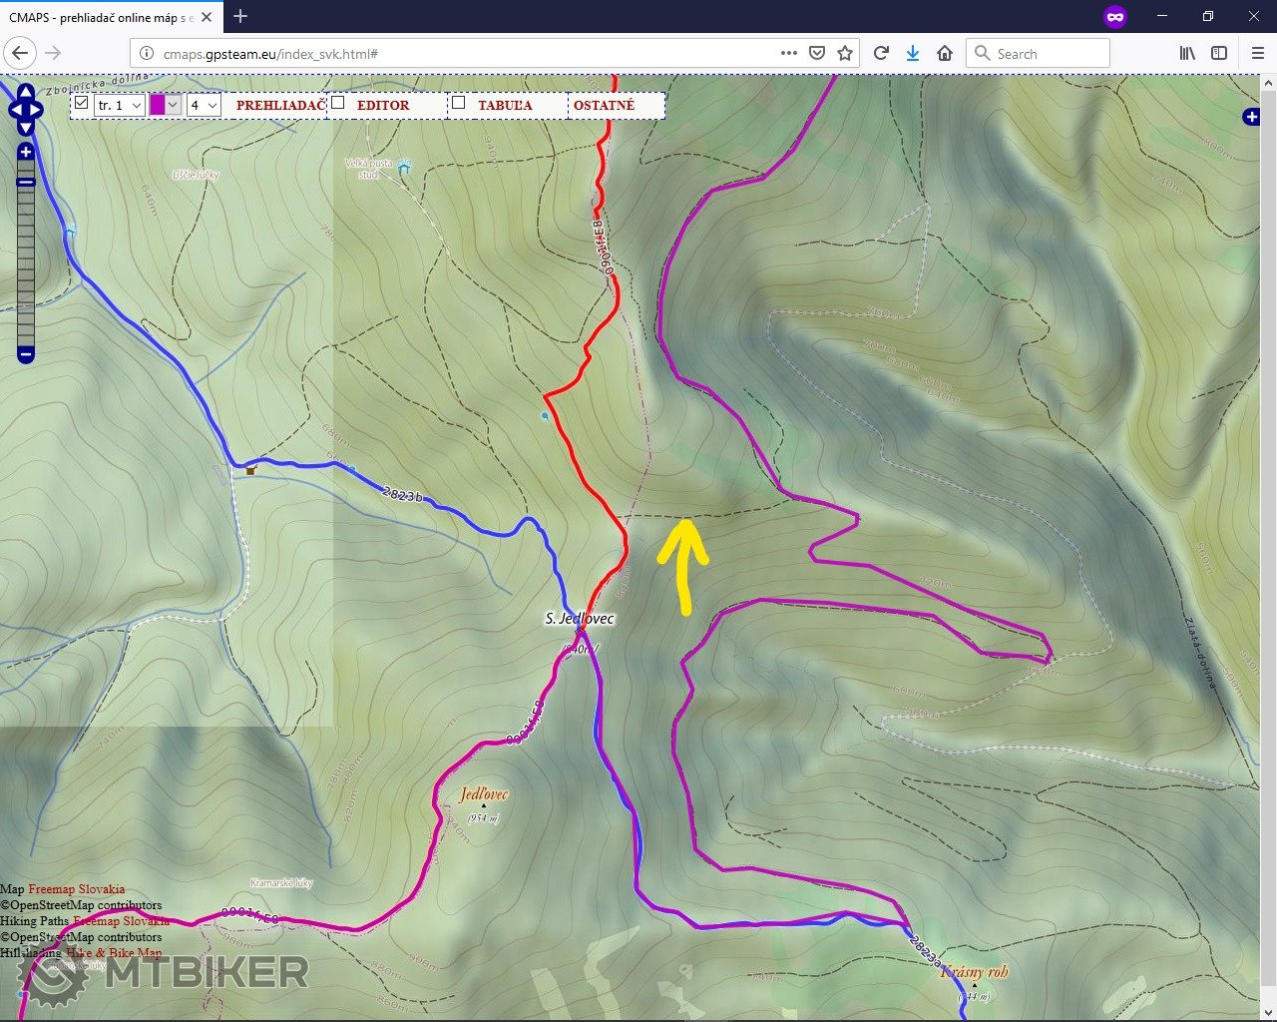Zoom in with the map plus button
The width and height of the screenshot is (1277, 1022).
[26, 152]
